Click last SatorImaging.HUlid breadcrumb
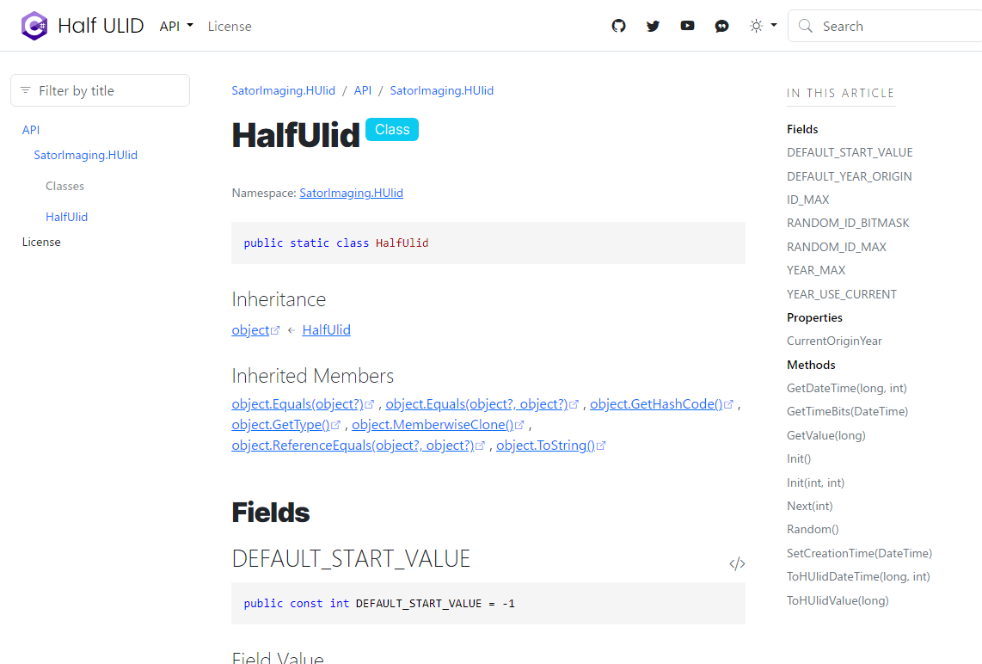The width and height of the screenshot is (982, 664). pos(441,90)
